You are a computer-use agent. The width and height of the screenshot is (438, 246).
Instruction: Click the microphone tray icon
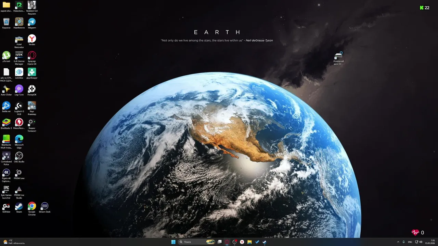click(404, 242)
